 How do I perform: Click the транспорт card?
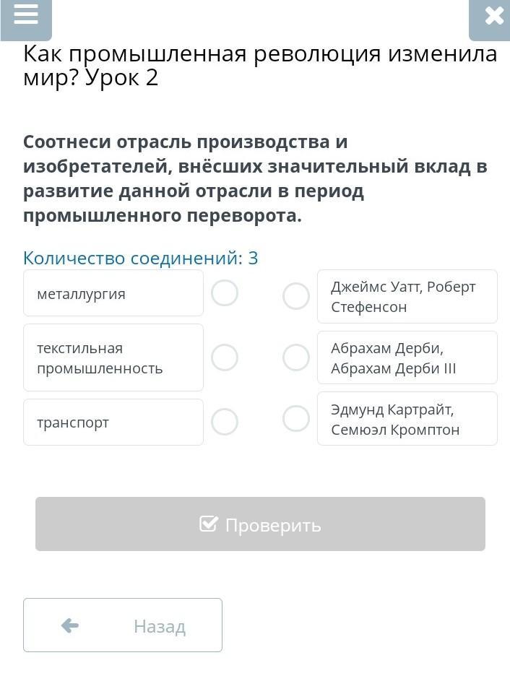tap(113, 422)
